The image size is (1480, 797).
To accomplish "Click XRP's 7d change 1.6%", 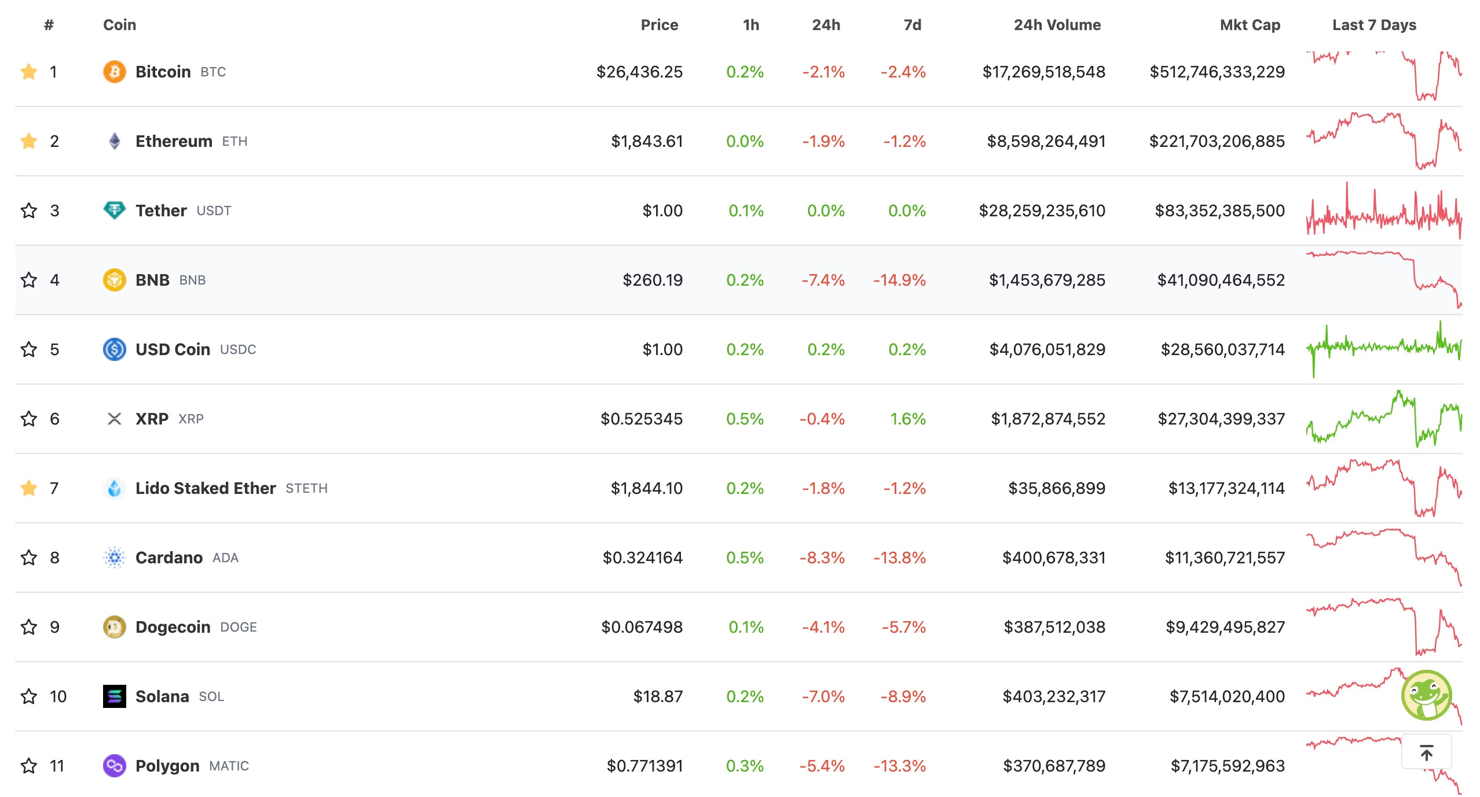I will tap(908, 419).
